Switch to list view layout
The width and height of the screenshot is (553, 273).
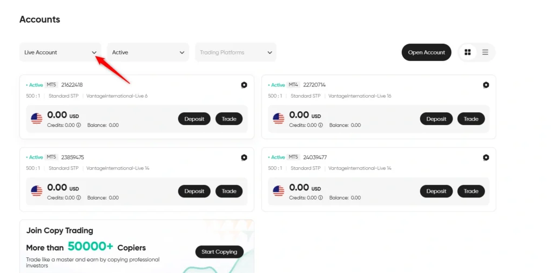coord(485,52)
